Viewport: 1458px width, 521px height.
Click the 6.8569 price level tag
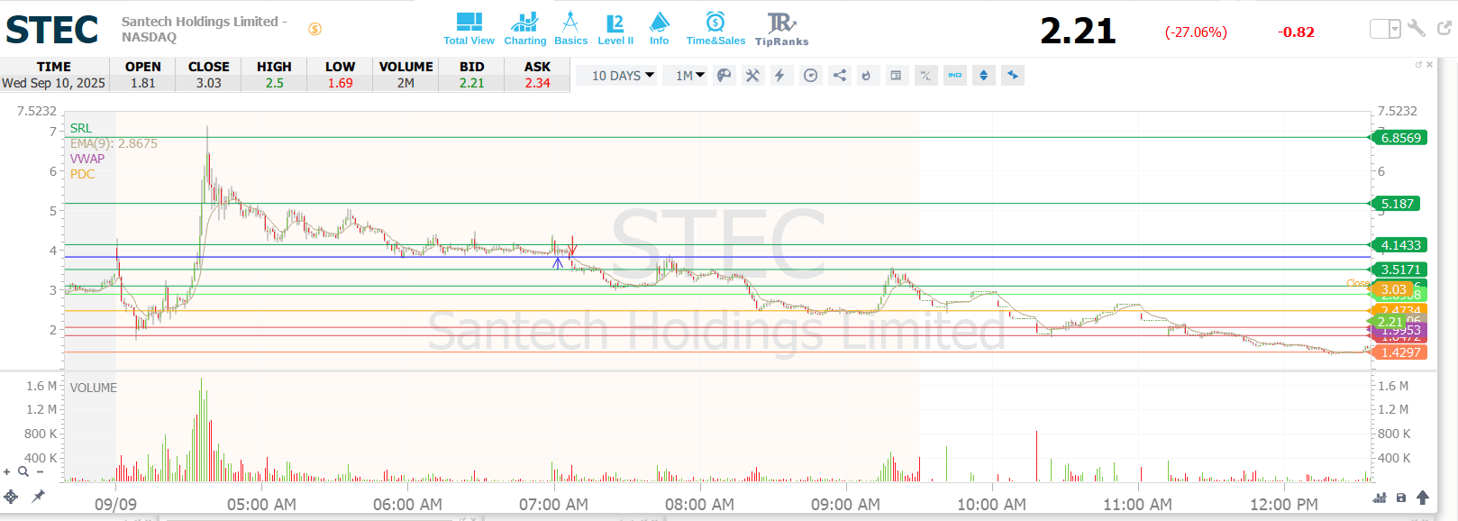coord(1399,138)
